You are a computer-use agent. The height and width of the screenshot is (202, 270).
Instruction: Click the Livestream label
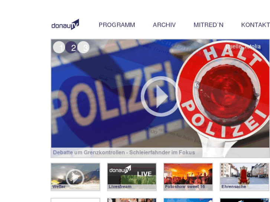(120, 187)
